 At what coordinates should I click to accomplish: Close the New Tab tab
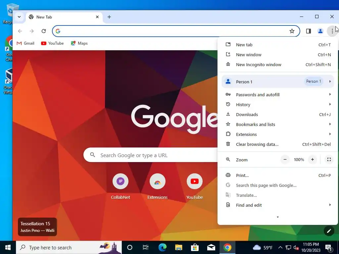coord(97,17)
